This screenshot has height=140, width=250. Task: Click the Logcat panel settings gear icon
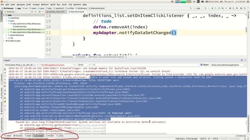point(242,60)
